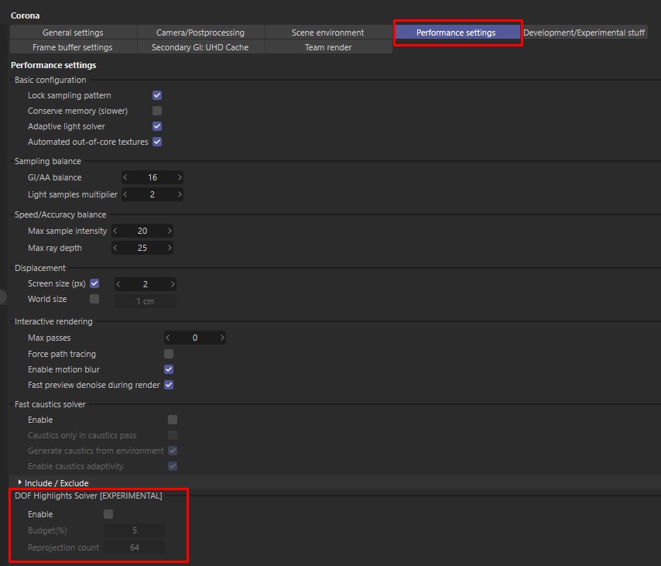Expand the Include / Exclude section
The image size is (661, 566).
click(x=20, y=482)
